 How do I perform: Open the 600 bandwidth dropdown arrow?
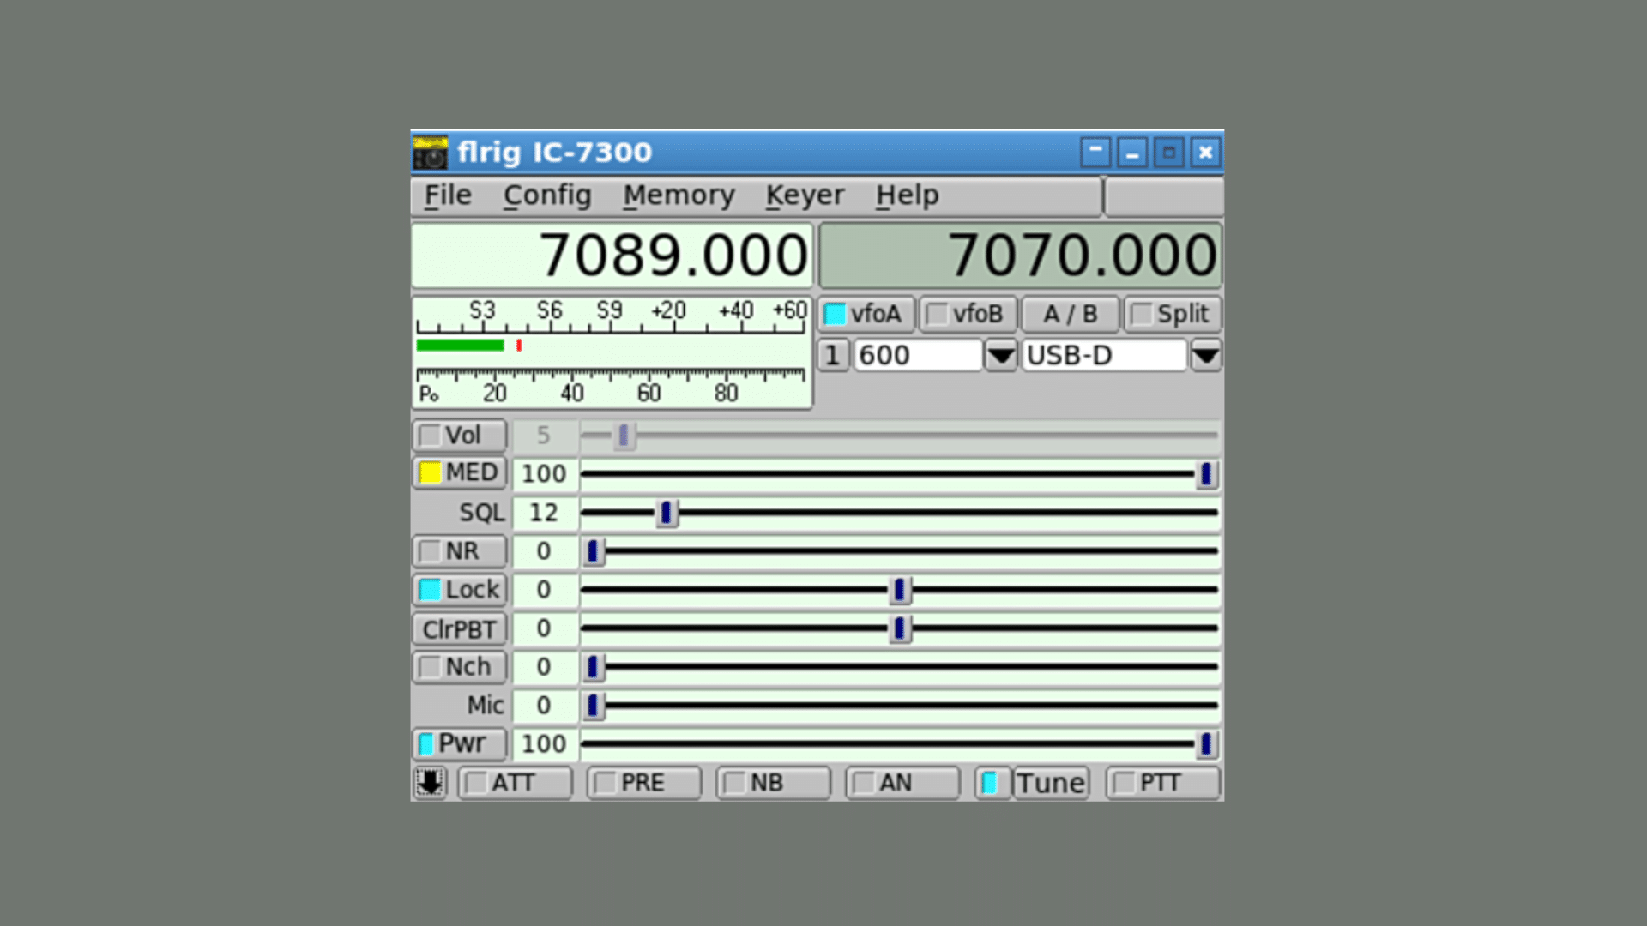click(x=1000, y=355)
